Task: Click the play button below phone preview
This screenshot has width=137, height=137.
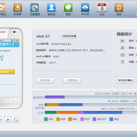Action: 8,119
